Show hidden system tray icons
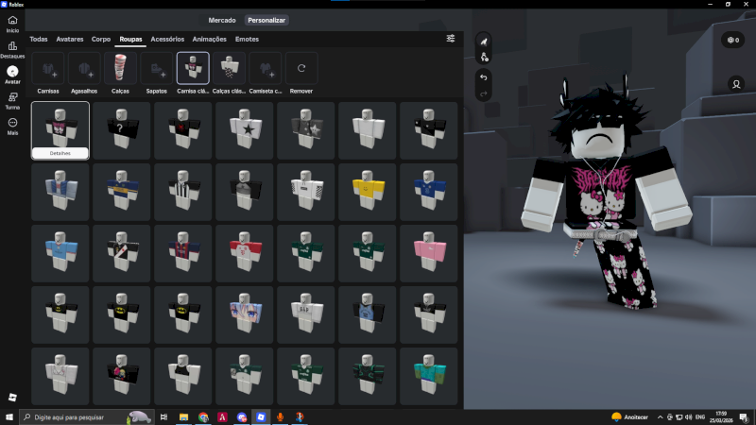The height and width of the screenshot is (425, 756). [660, 417]
